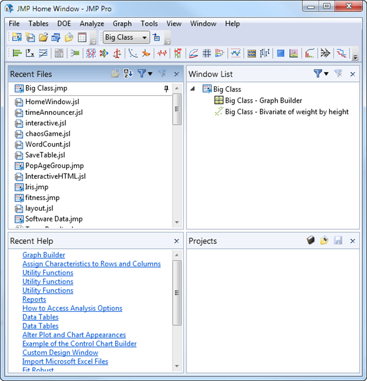This screenshot has width=367, height=381.
Task: Launch the Distribution platform icon
Action: pyautogui.click(x=17, y=53)
